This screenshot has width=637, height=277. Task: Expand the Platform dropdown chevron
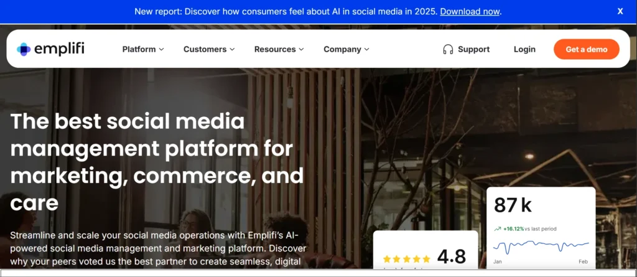point(162,50)
